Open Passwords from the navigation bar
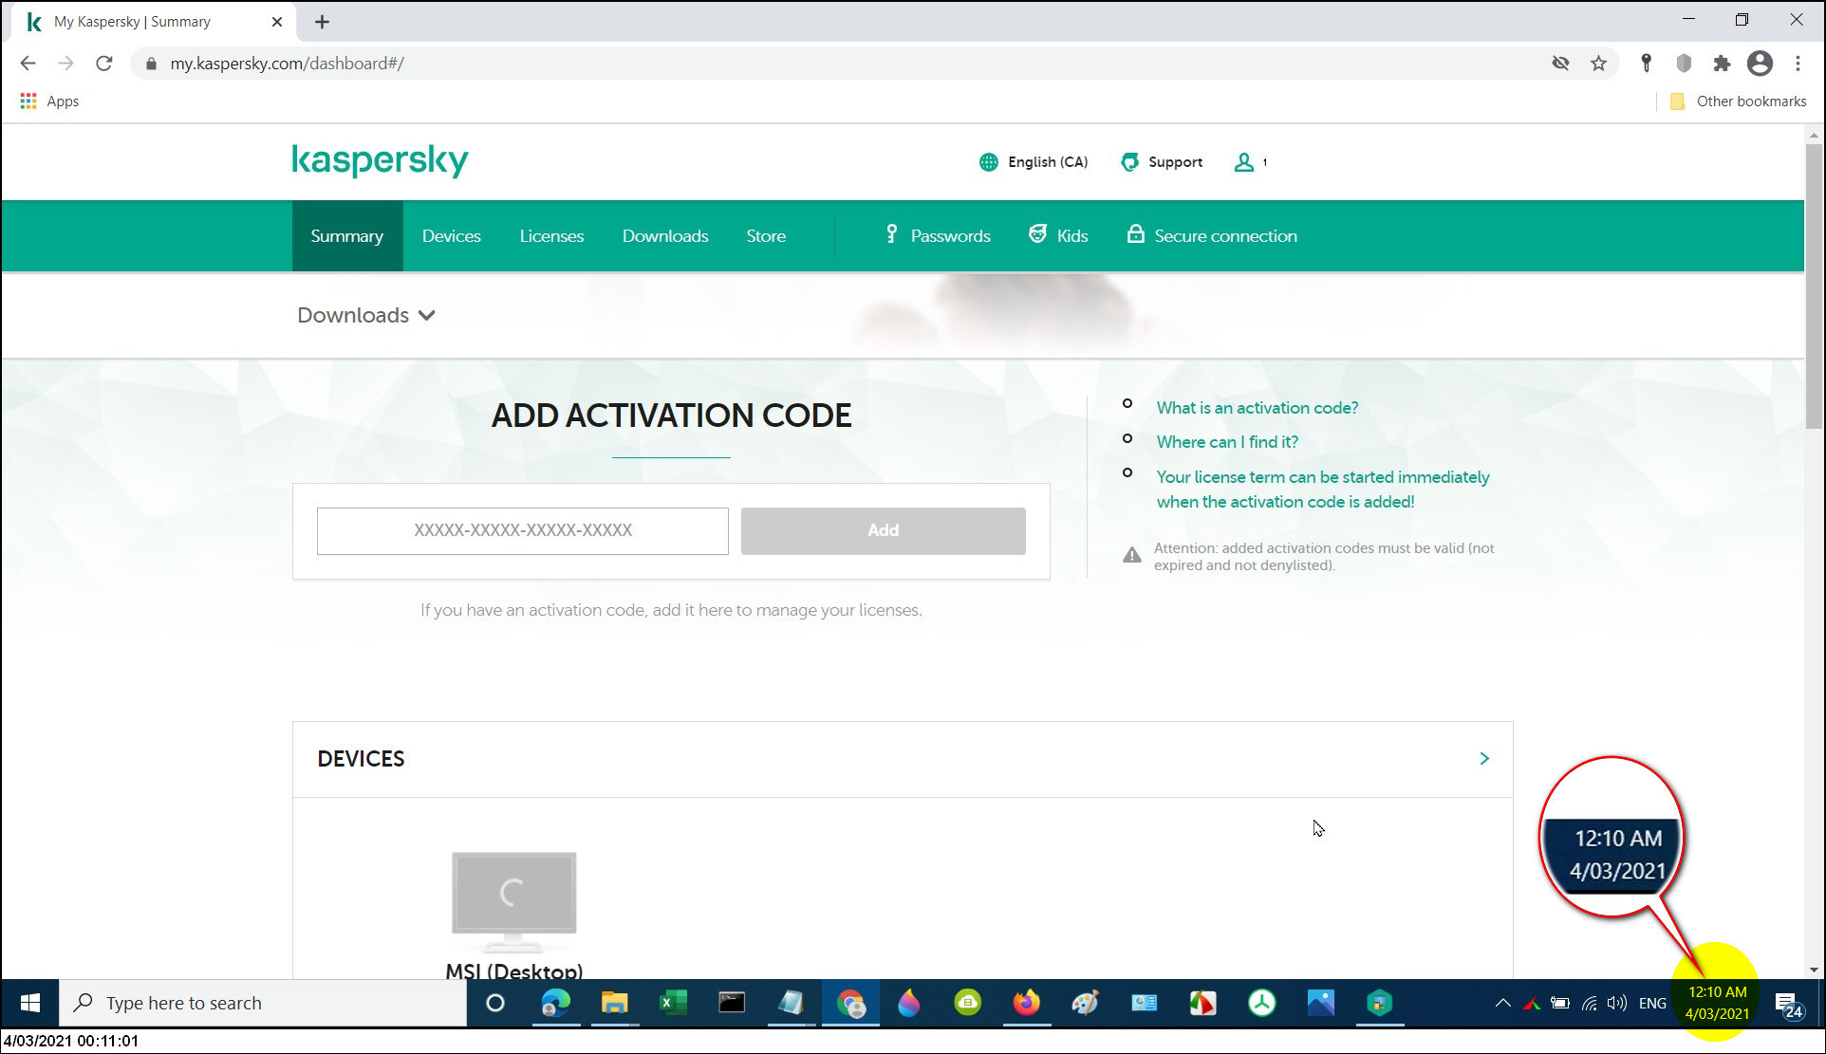Screen dimensions: 1826x1054 938,236
